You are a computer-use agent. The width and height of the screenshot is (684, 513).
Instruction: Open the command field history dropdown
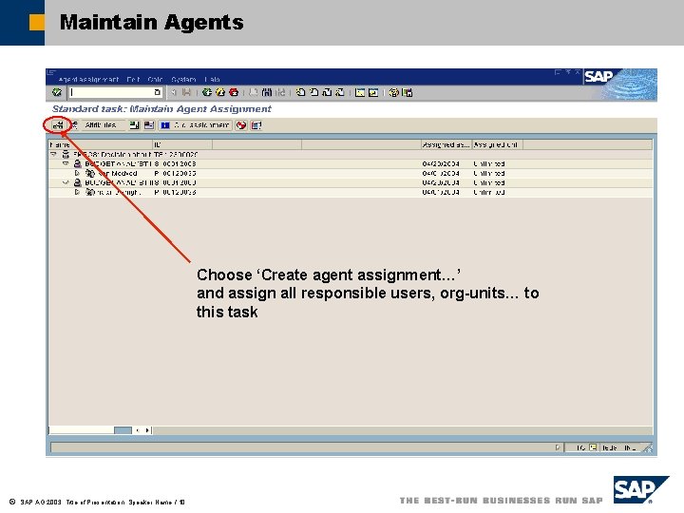tap(157, 92)
